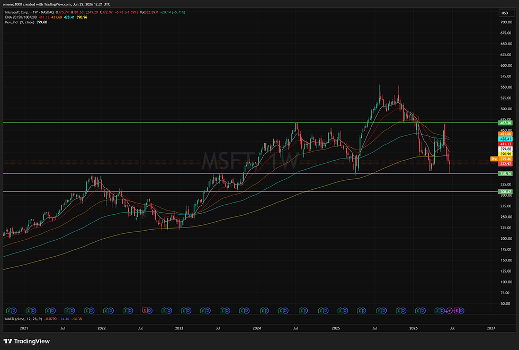
Task: Click the TradingView logo
Action: coord(26,341)
